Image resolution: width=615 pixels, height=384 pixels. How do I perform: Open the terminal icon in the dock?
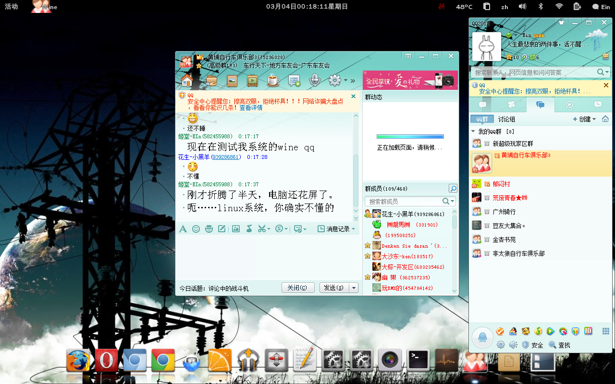coord(418,360)
